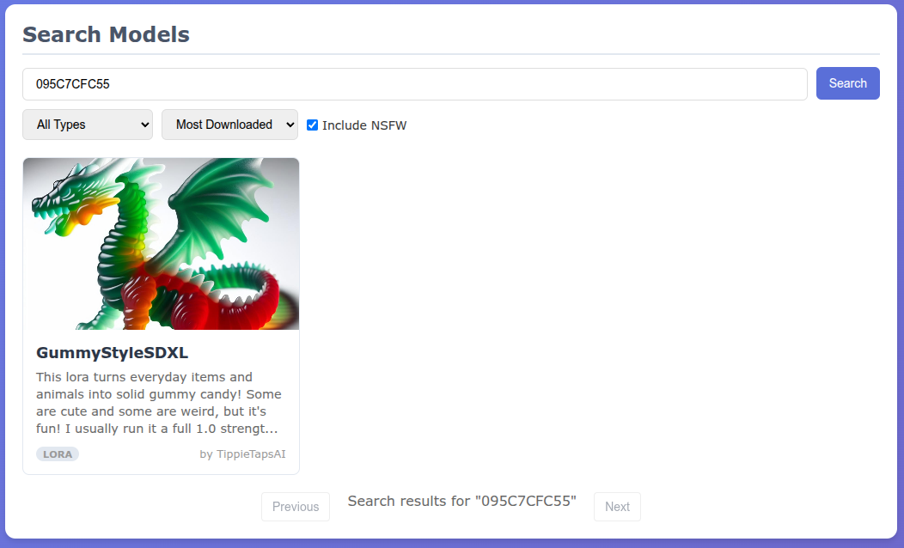Click the search field containing 095C7CFC55
Viewport: 904px width, 548px height.
414,84
